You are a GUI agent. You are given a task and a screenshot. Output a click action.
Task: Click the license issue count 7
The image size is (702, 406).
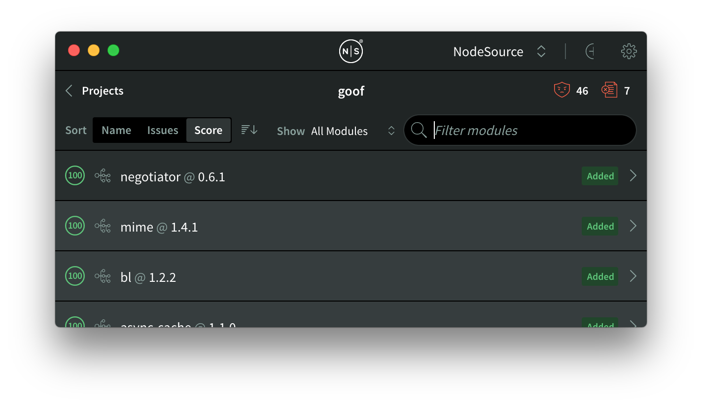[627, 91]
